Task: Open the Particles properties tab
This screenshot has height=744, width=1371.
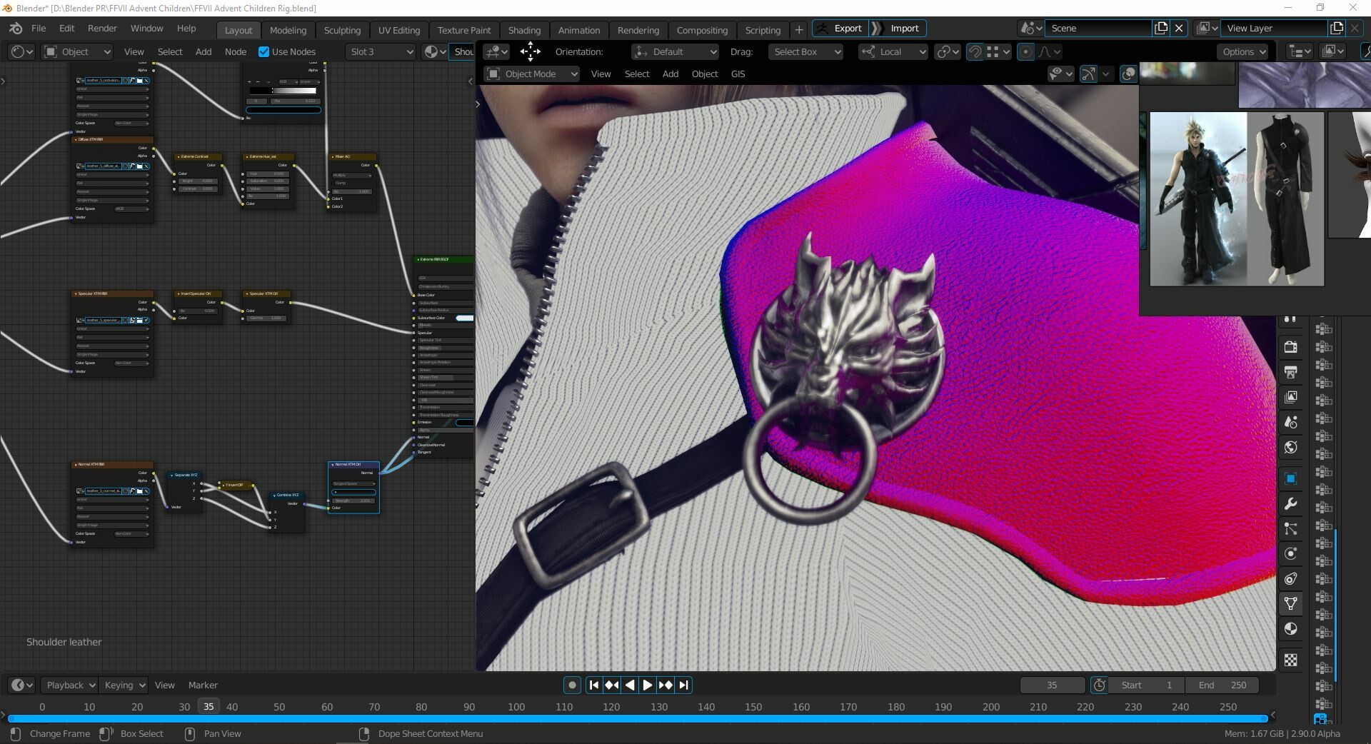Action: [1290, 529]
